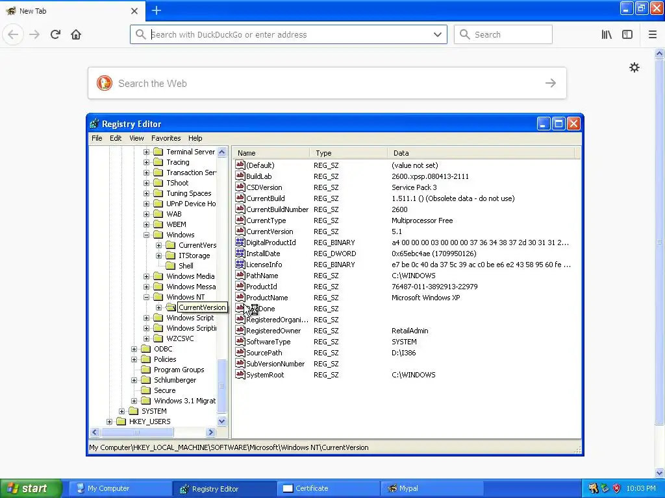The height and width of the screenshot is (498, 665).
Task: Select the BuildLab value icon
Action: click(x=240, y=176)
